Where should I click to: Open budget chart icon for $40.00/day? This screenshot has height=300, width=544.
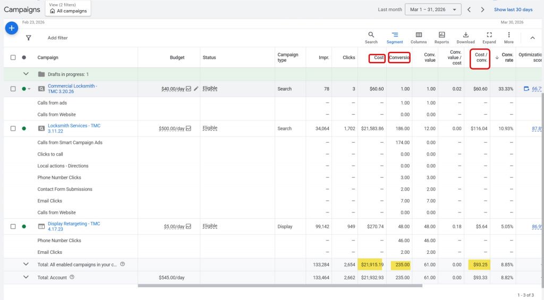[x=189, y=89]
